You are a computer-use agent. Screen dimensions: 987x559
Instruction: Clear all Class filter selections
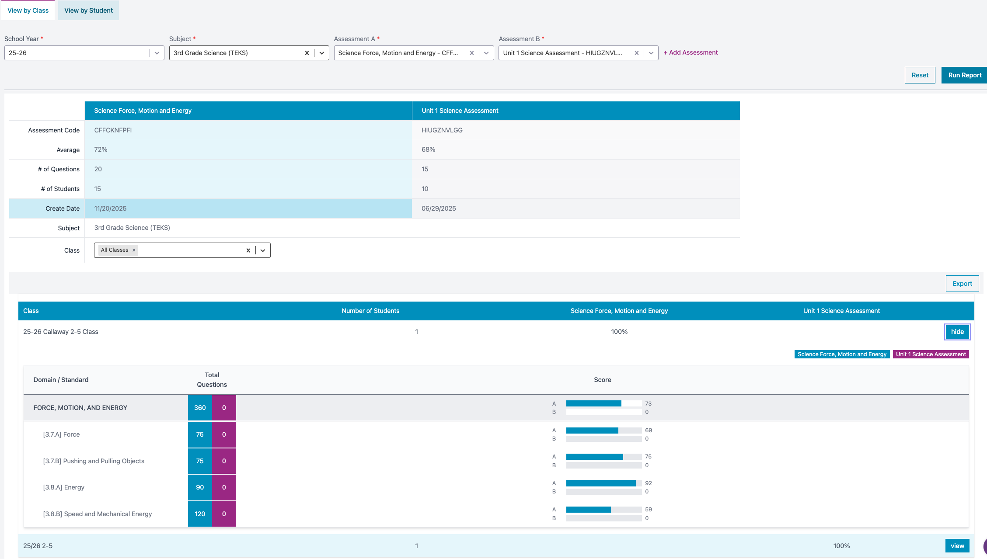point(248,250)
